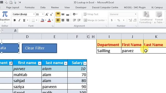Open the Page Layout tab
The width and height of the screenshot is (166, 93).
coord(13,7)
